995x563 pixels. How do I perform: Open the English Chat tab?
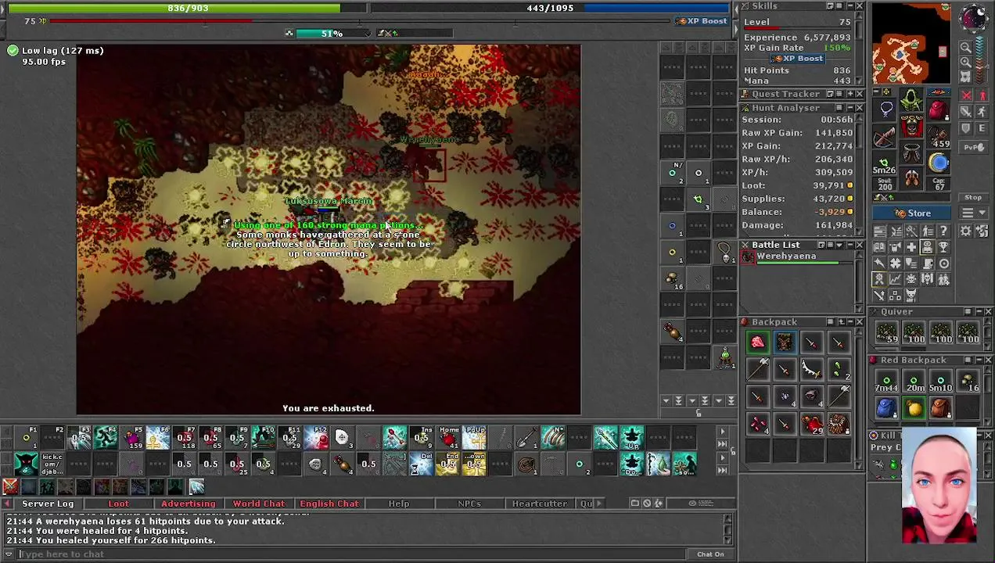(x=329, y=504)
